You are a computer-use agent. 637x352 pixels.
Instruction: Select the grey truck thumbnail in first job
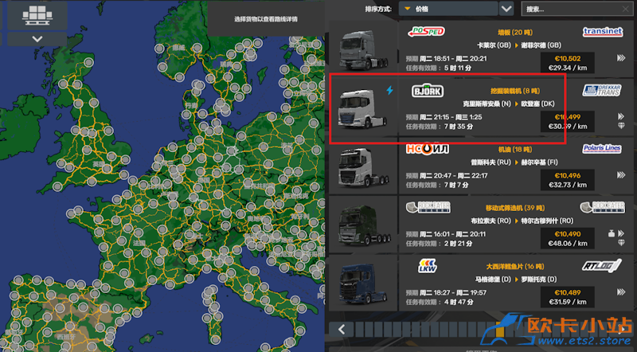(x=364, y=50)
